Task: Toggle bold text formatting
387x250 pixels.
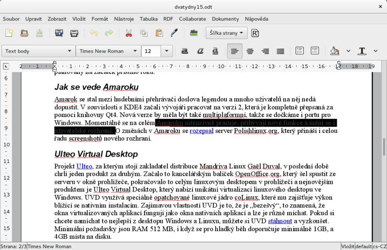Action: coord(184,51)
